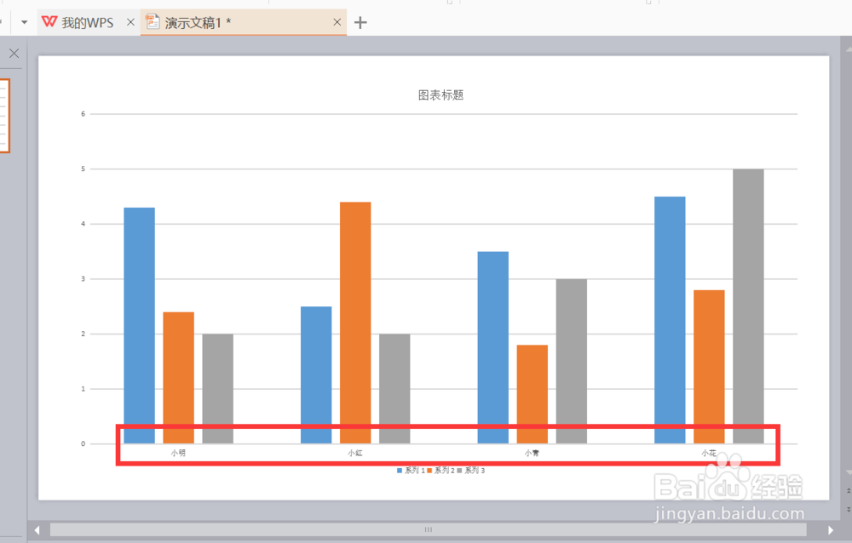852x543 pixels.
Task: Open the tab options dropdown arrow
Action: (24, 22)
